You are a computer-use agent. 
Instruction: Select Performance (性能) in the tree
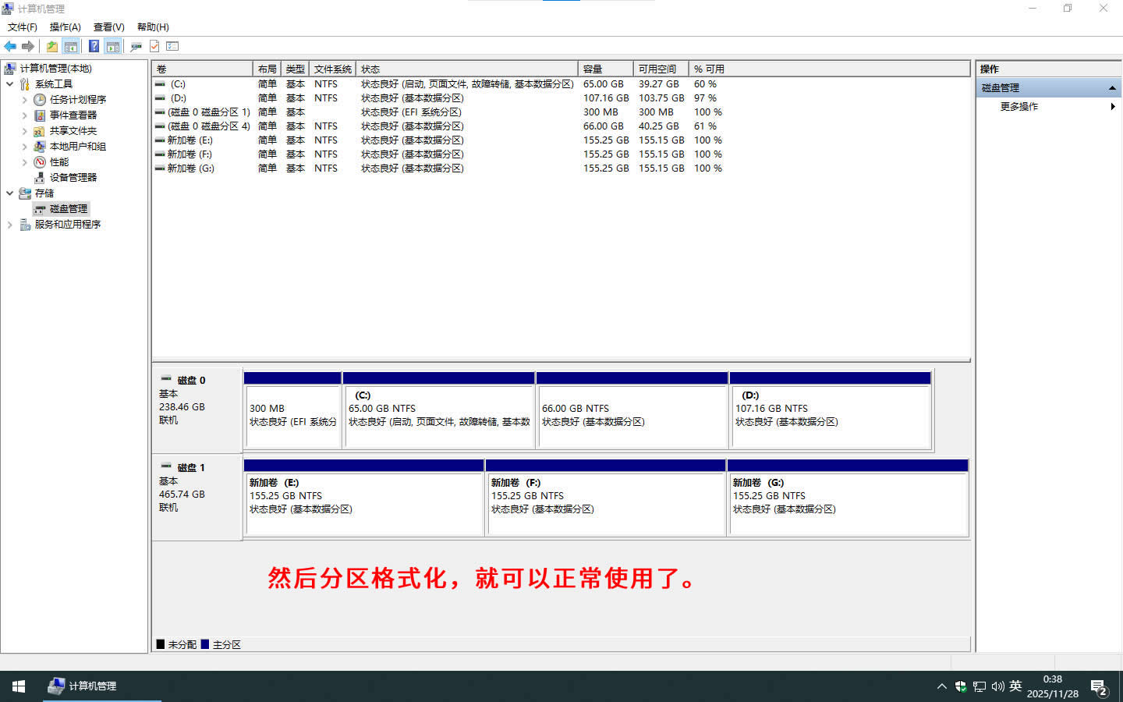pyautogui.click(x=58, y=162)
